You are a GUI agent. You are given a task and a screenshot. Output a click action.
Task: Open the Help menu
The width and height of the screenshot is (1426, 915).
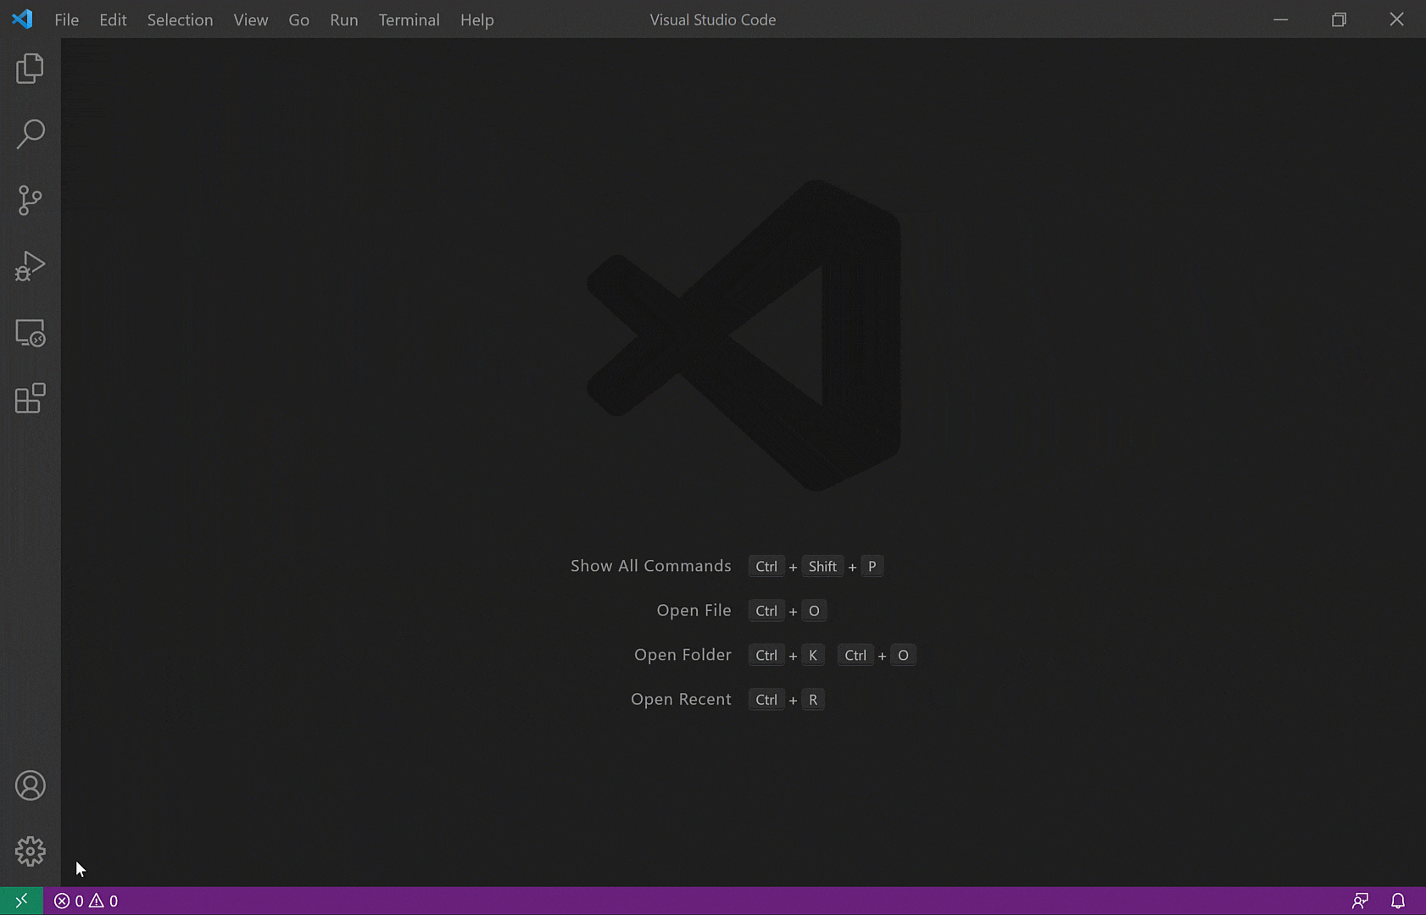click(477, 19)
